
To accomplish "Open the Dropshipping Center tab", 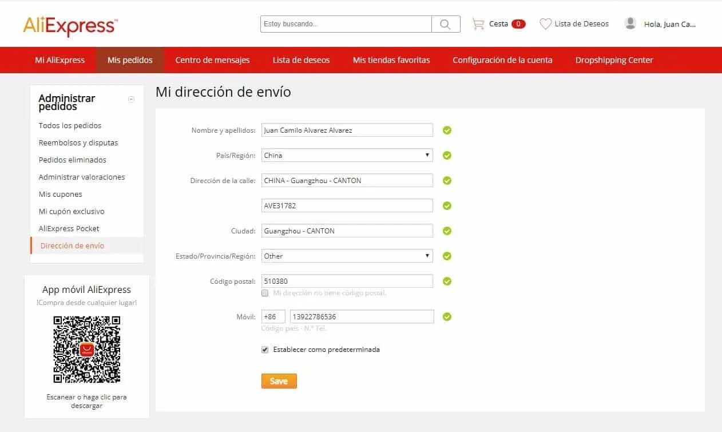I will pos(614,60).
